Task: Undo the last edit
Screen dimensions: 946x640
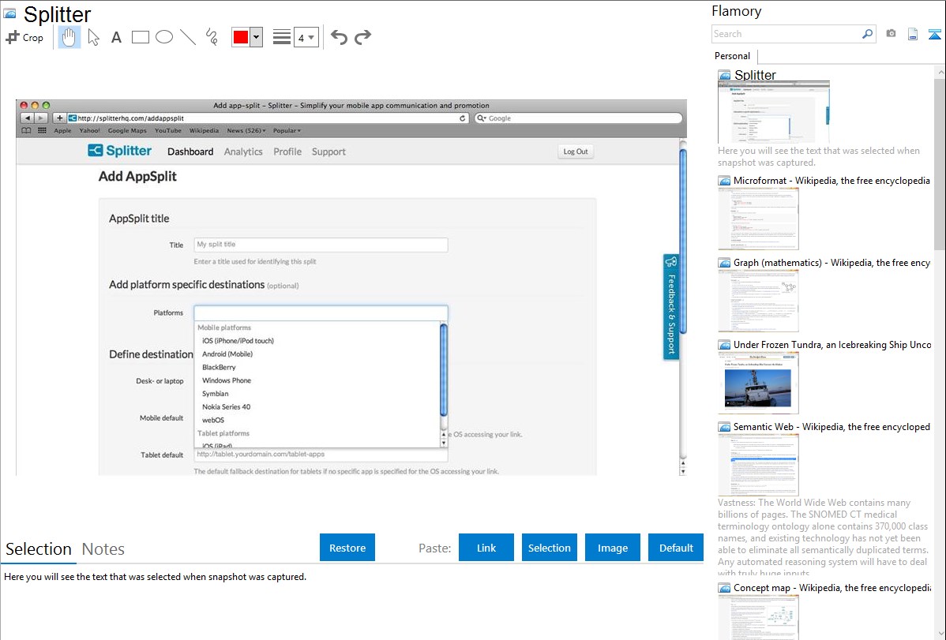Action: [339, 37]
